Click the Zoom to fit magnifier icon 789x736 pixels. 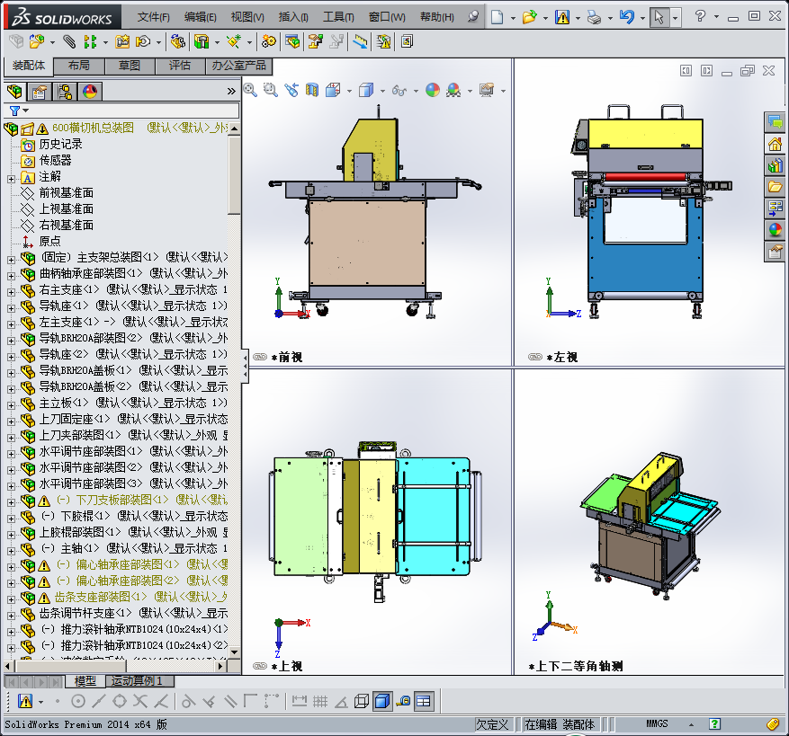pyautogui.click(x=250, y=90)
